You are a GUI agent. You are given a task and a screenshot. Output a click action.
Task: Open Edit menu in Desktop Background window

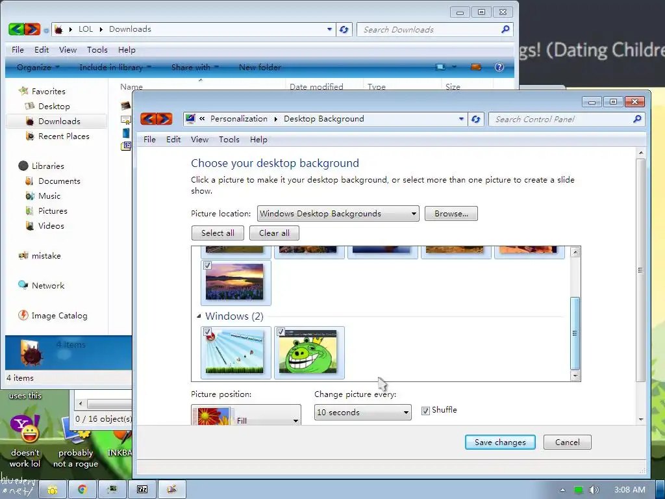[173, 140]
